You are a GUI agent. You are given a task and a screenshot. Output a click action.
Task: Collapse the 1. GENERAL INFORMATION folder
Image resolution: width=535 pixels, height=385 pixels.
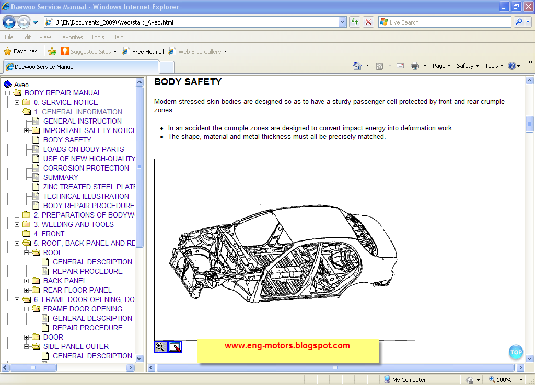click(x=17, y=112)
